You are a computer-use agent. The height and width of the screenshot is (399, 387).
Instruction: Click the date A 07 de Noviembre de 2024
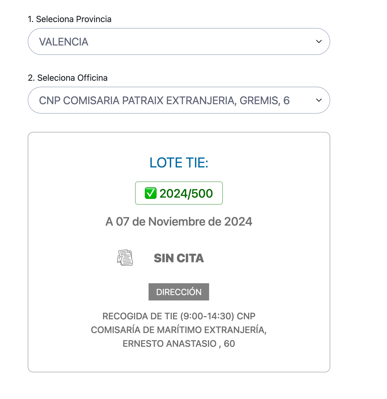click(179, 222)
